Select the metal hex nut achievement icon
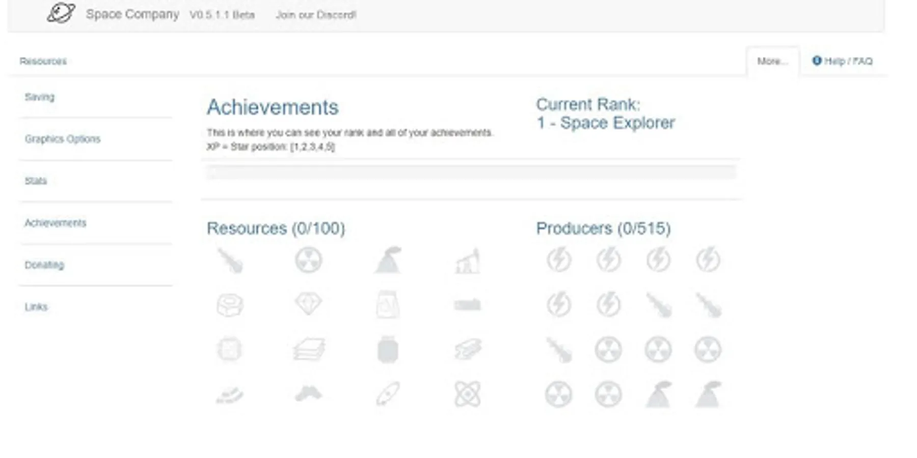The image size is (917, 458). coord(230,305)
